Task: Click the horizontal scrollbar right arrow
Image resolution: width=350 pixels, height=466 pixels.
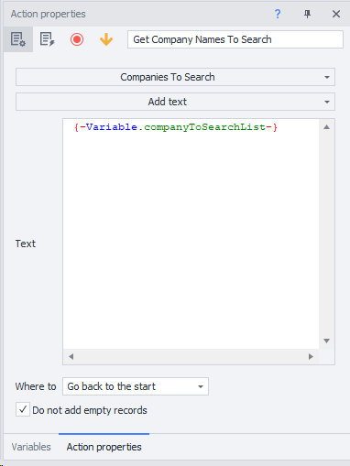Action: coord(311,356)
